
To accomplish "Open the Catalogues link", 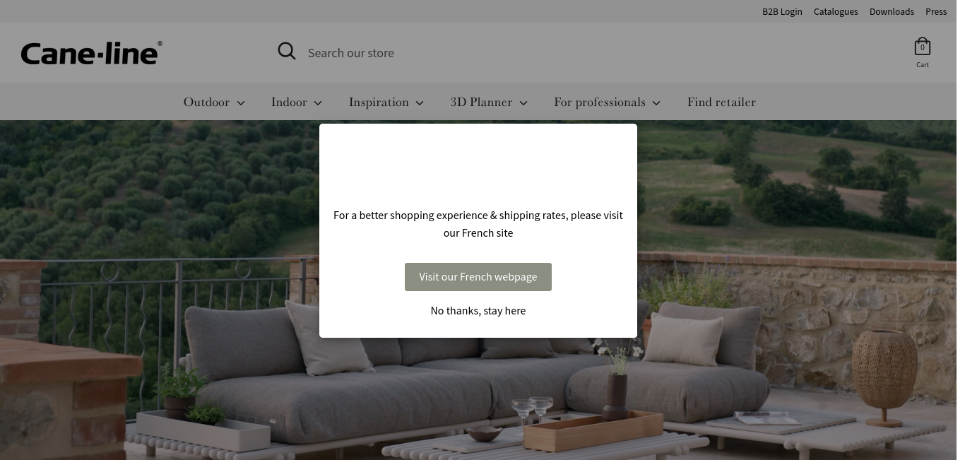I will coord(836,11).
